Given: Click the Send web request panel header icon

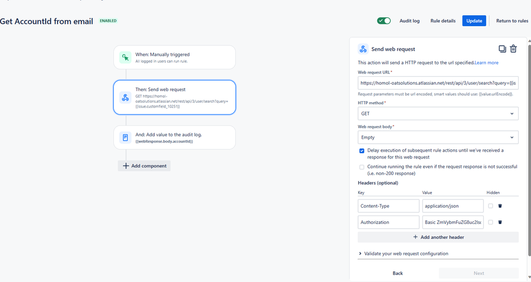Looking at the screenshot, I should point(363,49).
